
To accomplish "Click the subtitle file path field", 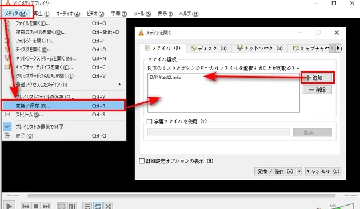I will coord(218,132).
